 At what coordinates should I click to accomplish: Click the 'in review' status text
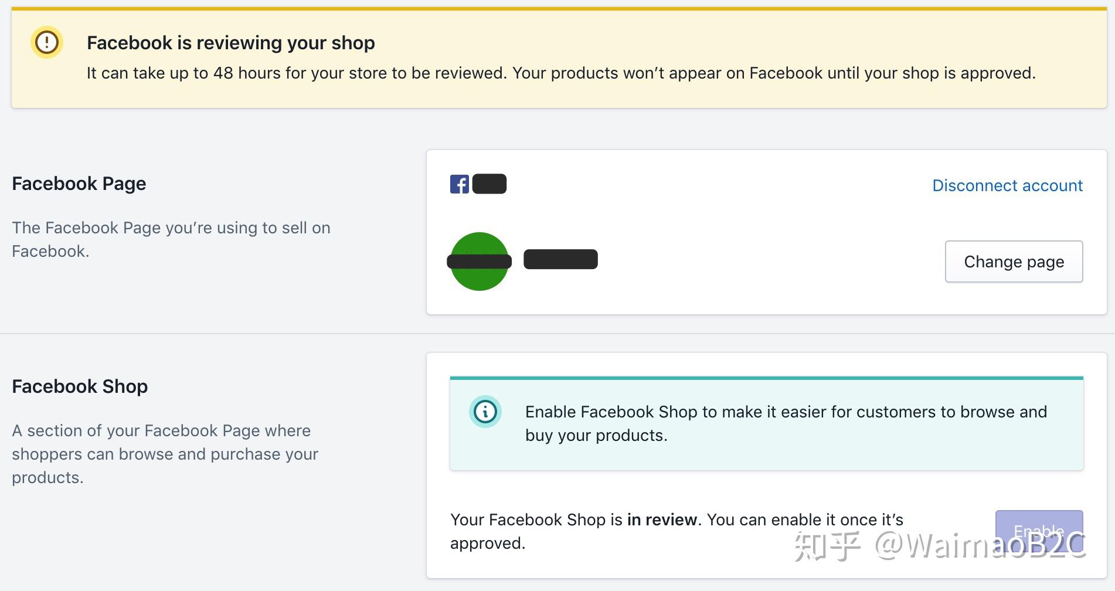click(x=662, y=519)
